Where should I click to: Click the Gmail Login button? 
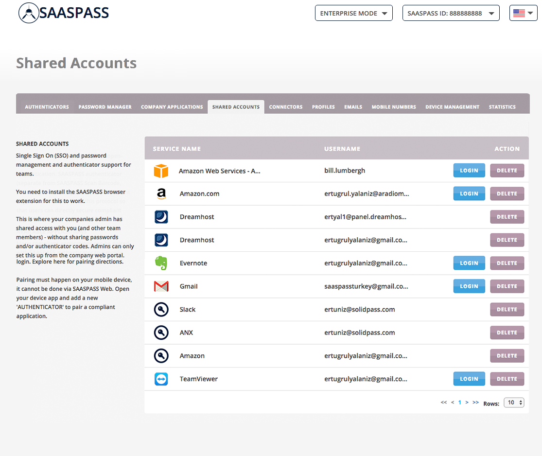click(469, 286)
